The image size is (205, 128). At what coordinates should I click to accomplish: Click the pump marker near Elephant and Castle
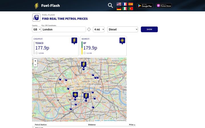tap(95, 98)
